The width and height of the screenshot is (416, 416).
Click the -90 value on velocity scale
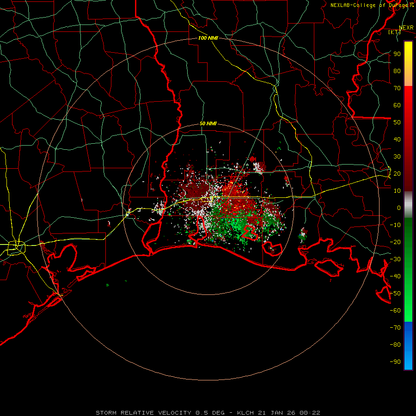pyautogui.click(x=395, y=362)
